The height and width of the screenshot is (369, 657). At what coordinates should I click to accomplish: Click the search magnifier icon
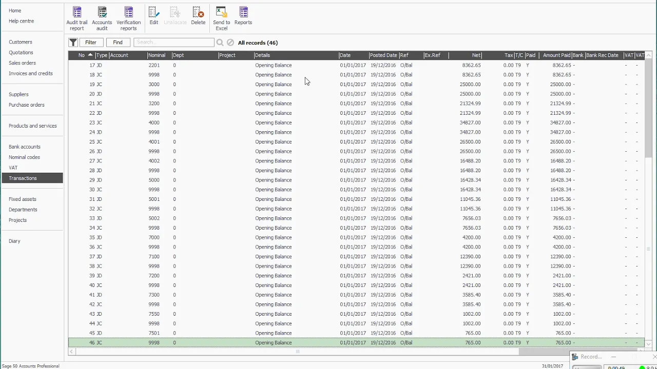click(220, 43)
